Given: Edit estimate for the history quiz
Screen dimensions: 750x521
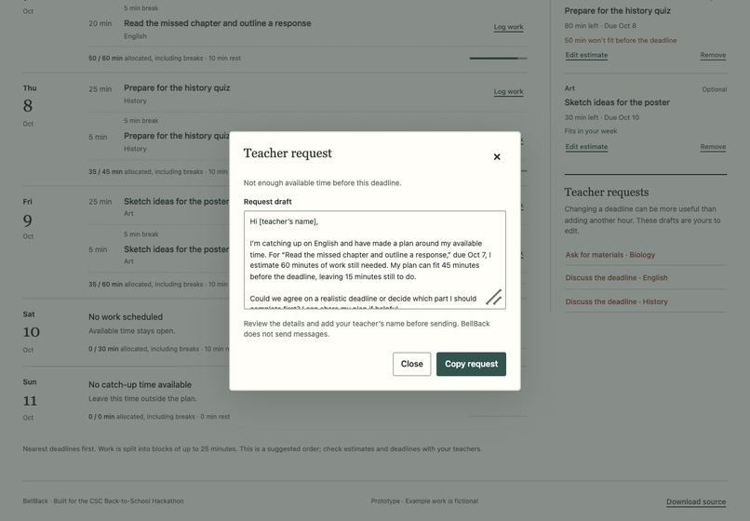Looking at the screenshot, I should [586, 55].
